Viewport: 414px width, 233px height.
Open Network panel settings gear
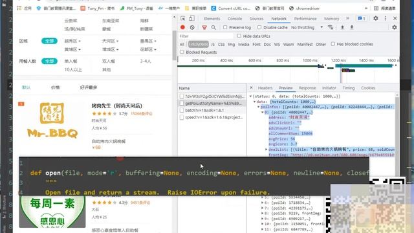click(394, 27)
